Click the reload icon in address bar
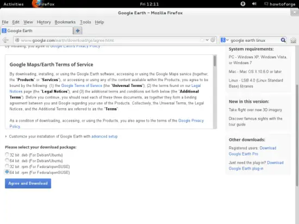The height and width of the screenshot is (224, 299). (213, 40)
